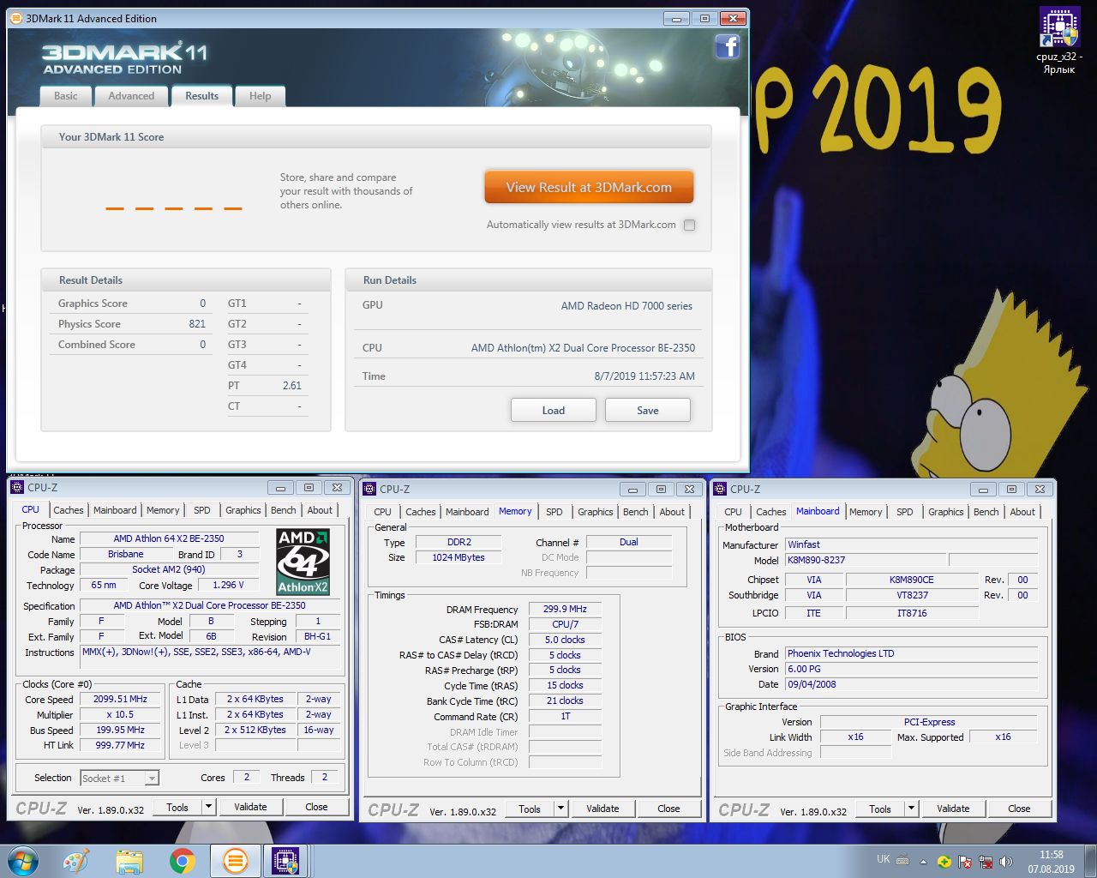The height and width of the screenshot is (878, 1097).
Task: Launch Google Chrome from the taskbar
Action: [182, 861]
